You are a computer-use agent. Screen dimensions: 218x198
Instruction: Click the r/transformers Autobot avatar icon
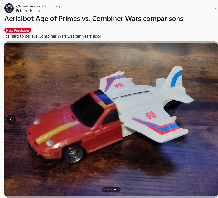point(9,8)
